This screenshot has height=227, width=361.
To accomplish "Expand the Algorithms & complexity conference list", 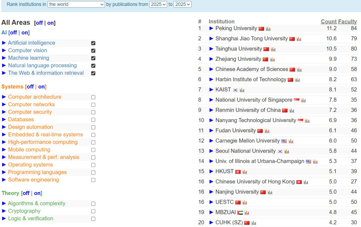I will point(4,204).
